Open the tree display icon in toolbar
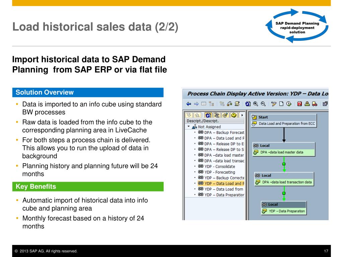Screen dimensions: 343x257 (x=211, y=104)
